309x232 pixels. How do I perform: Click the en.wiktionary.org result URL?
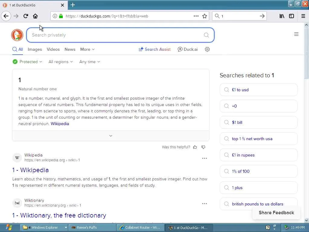53,205
